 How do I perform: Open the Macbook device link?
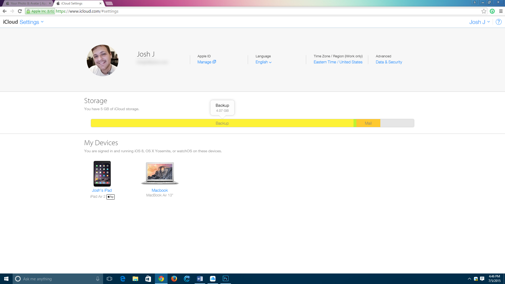pos(160,190)
